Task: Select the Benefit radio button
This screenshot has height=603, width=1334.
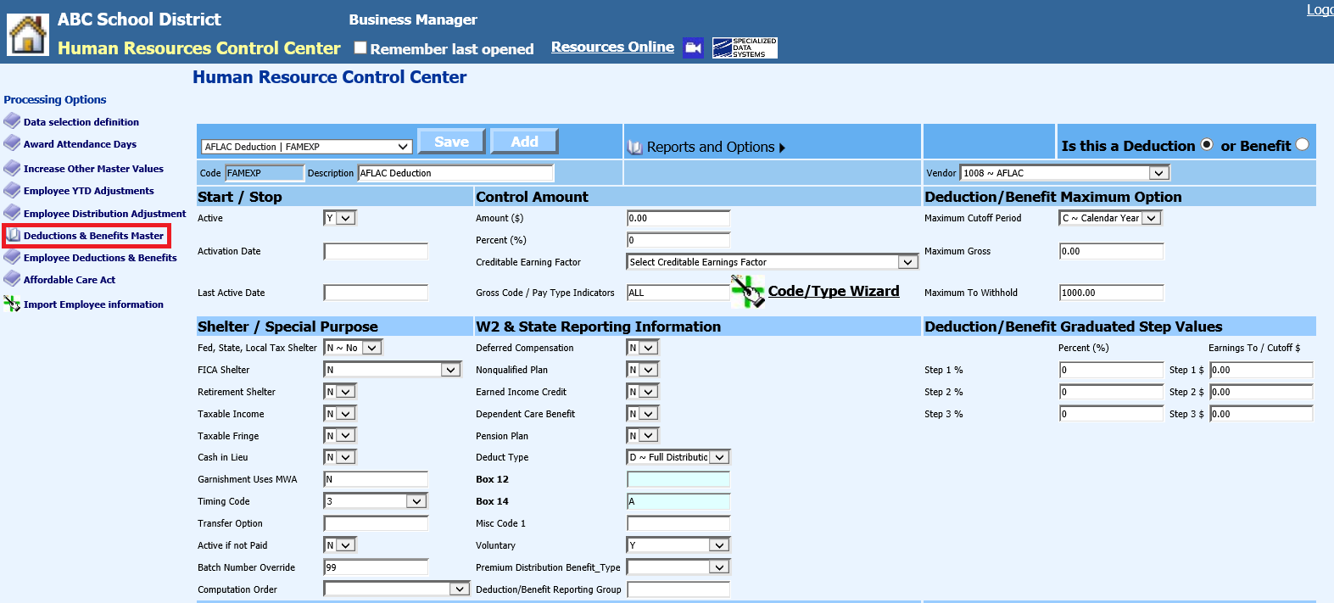Action: [x=1302, y=145]
